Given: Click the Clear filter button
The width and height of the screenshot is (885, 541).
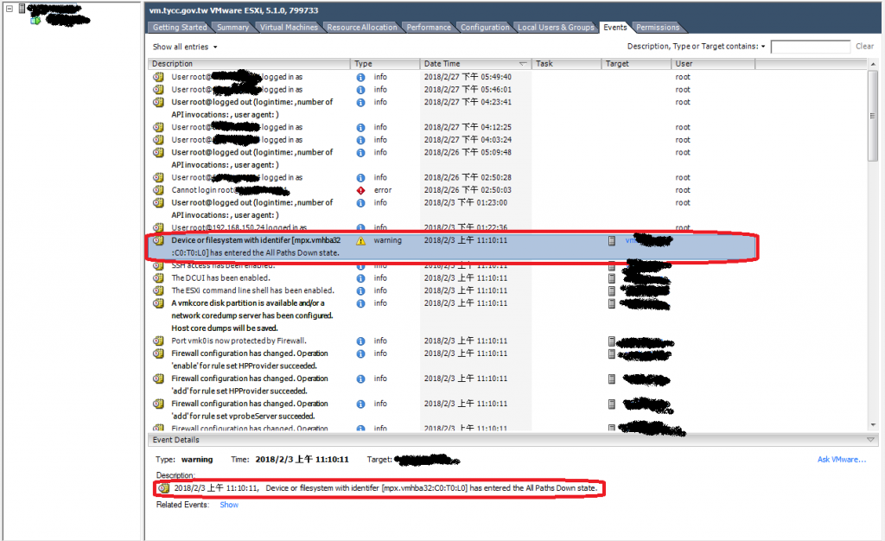Looking at the screenshot, I should tap(864, 47).
